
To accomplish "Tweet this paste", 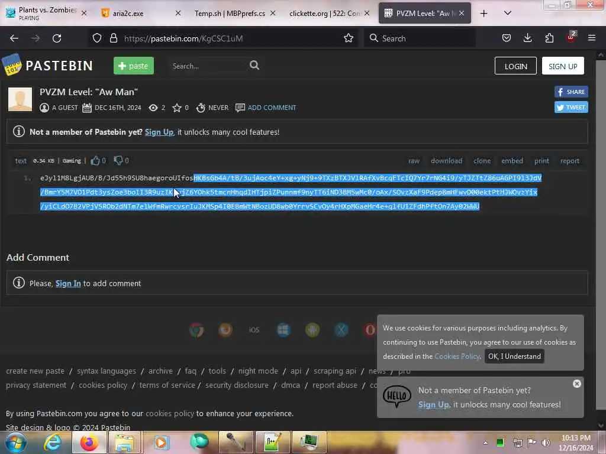I will pos(571,108).
